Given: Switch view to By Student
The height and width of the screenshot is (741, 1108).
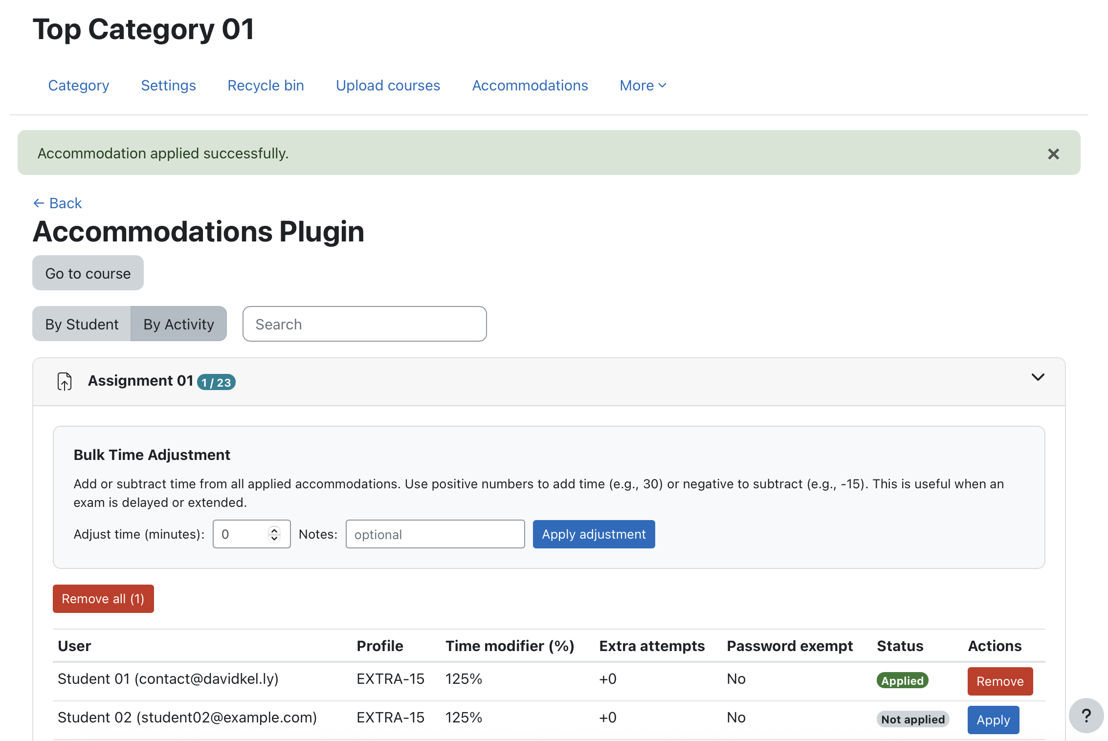Looking at the screenshot, I should (x=82, y=324).
